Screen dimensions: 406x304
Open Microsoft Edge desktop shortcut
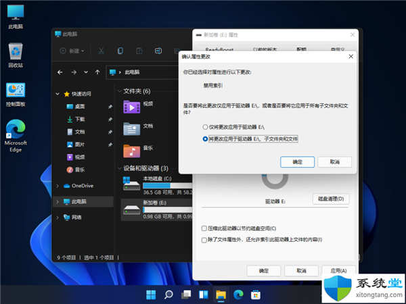click(x=16, y=136)
